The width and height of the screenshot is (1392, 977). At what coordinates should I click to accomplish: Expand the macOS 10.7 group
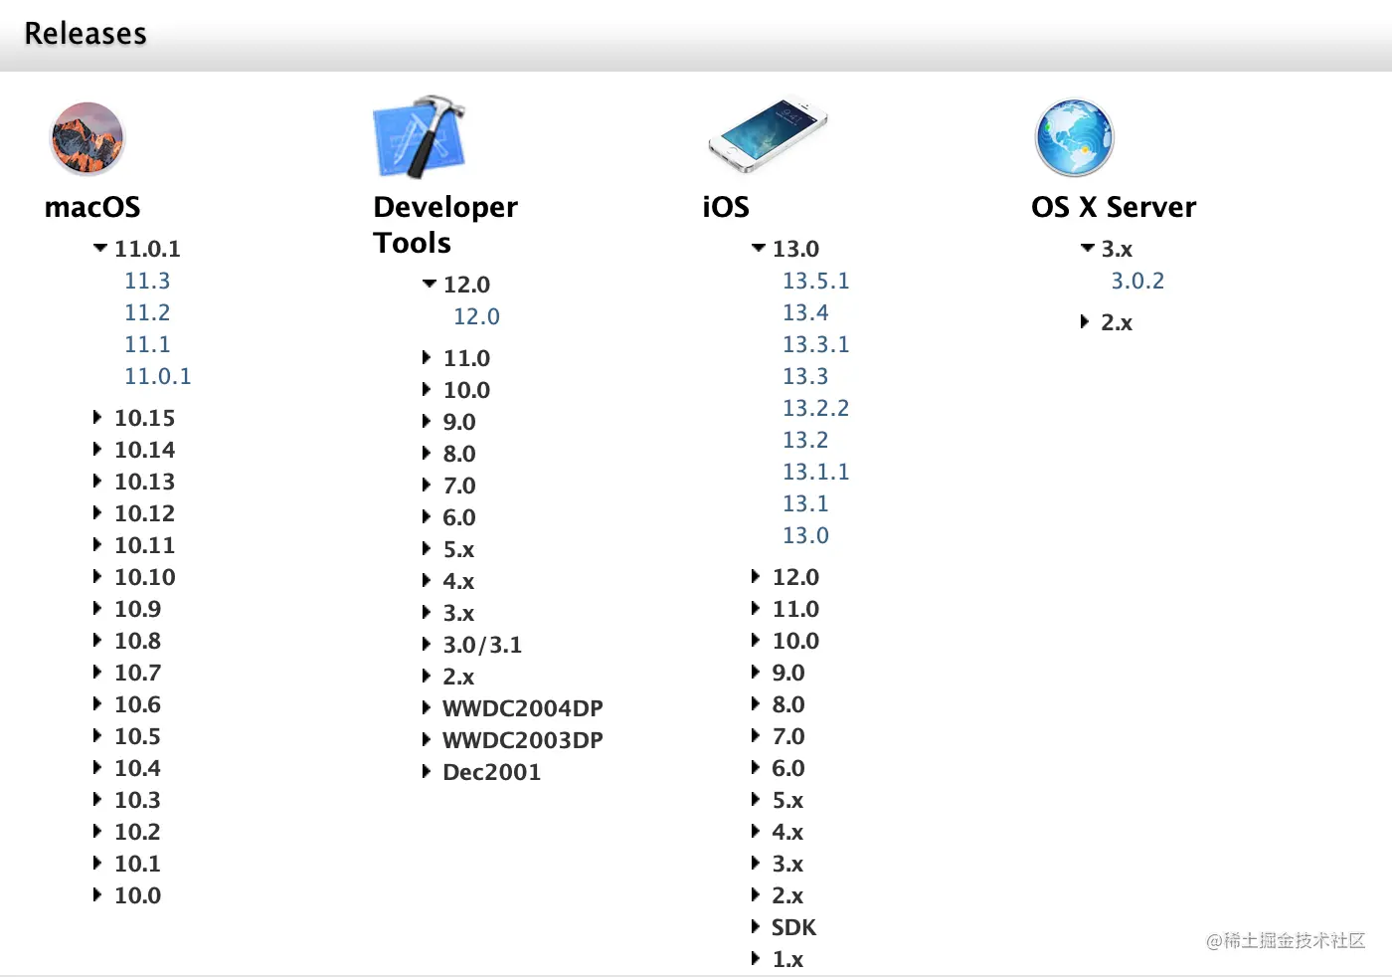pos(97,672)
